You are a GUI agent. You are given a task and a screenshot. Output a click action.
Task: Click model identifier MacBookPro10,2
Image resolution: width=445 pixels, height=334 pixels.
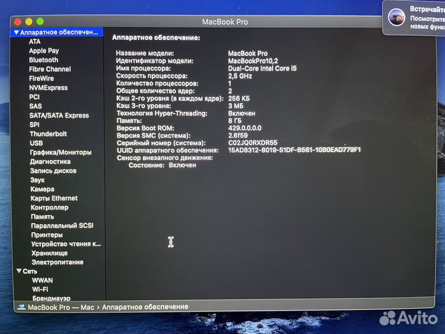click(x=253, y=61)
